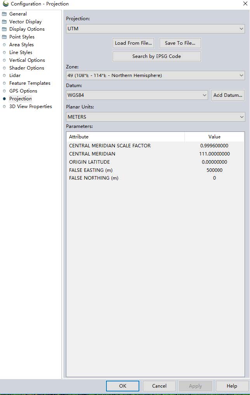Screen dimensions: 250x395
Task: Open Vertical Options page
Action: 27,60
